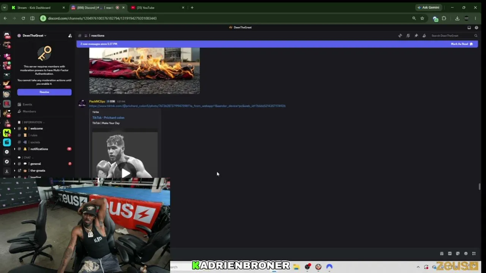Reload the page in Chrome

[23, 18]
